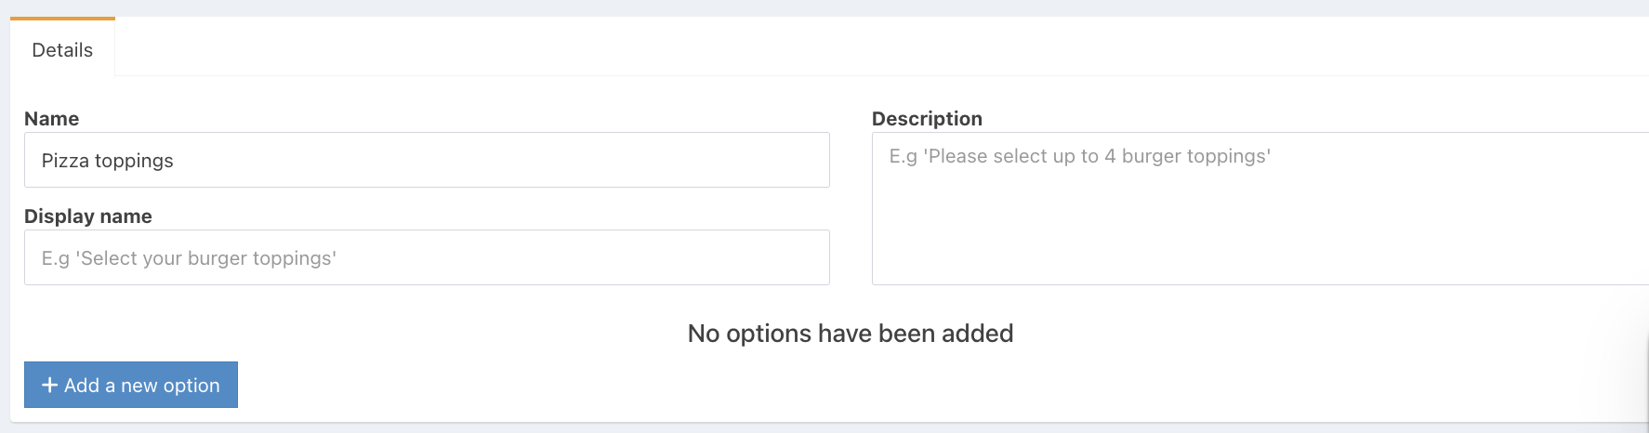Click the Name field label

[x=52, y=119]
